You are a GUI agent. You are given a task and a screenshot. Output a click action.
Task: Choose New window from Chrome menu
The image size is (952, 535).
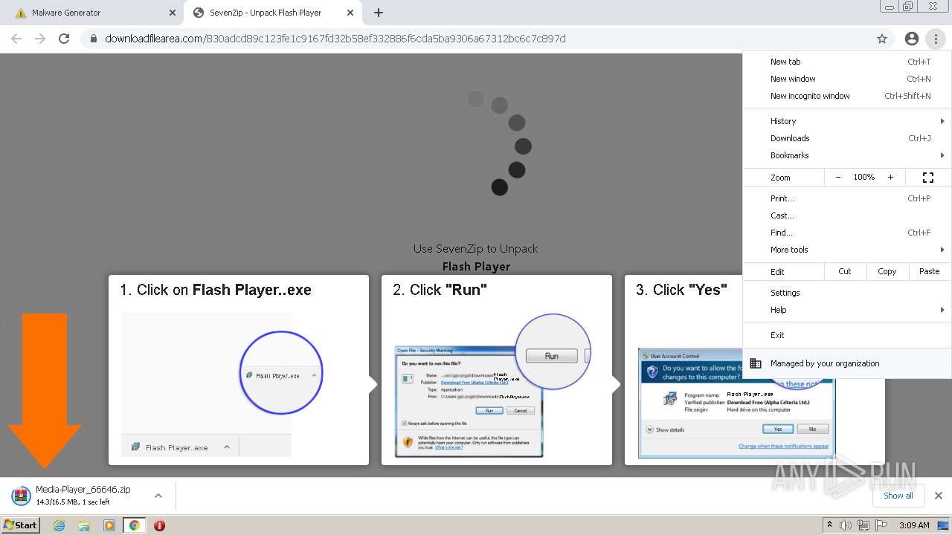[846, 79]
